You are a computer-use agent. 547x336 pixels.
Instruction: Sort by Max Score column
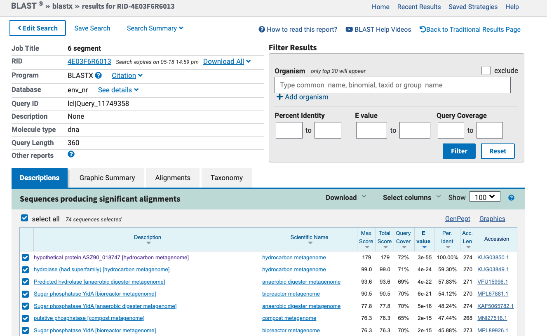[x=366, y=239]
